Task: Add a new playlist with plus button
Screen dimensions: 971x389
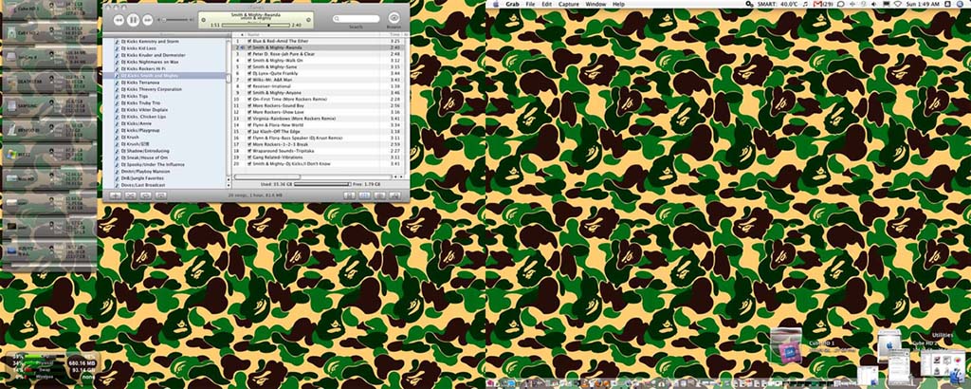Action: tap(115, 195)
